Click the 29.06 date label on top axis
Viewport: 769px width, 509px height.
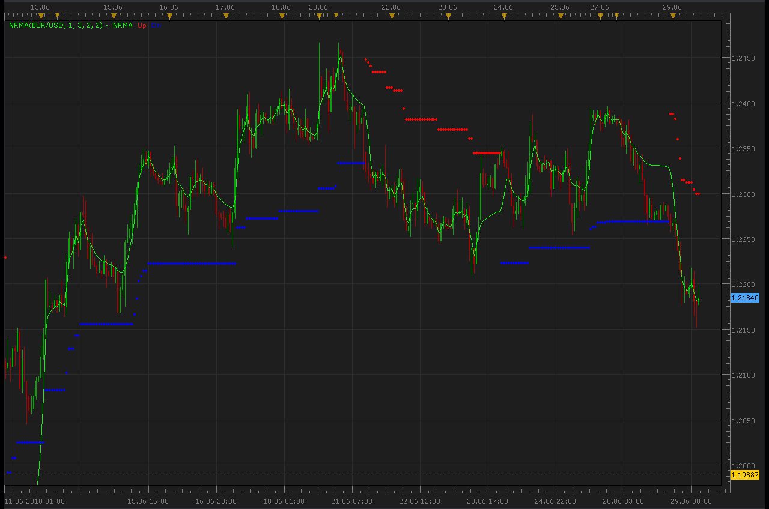pos(672,7)
